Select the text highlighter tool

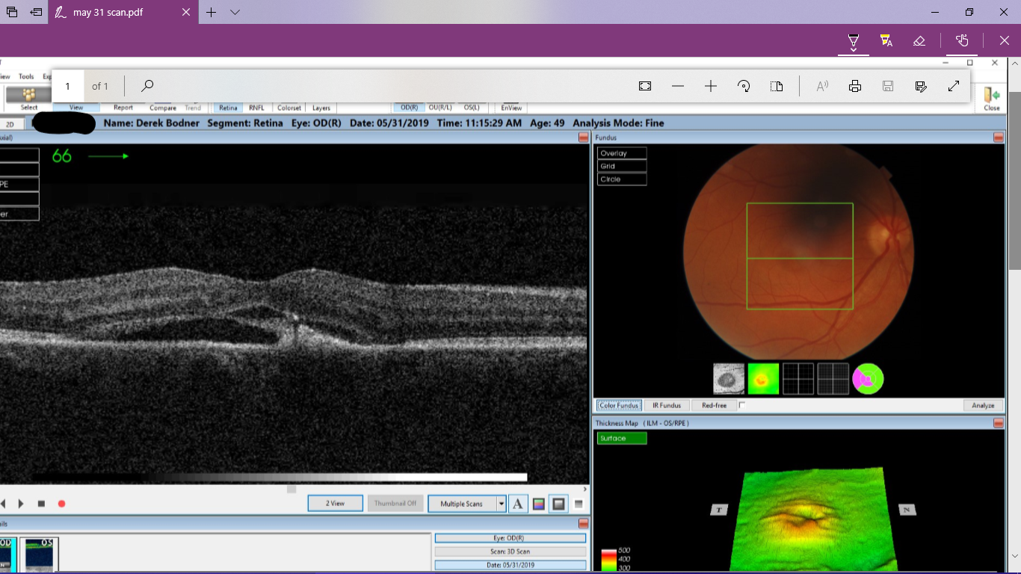(x=886, y=40)
